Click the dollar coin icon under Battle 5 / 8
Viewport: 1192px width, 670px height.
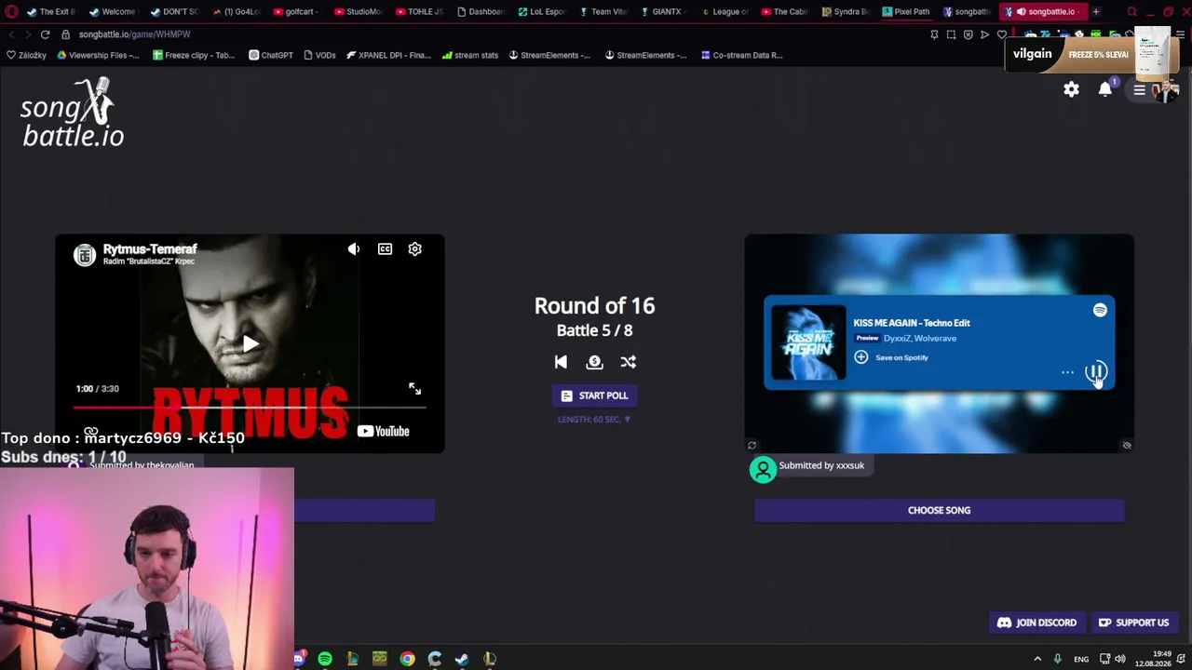[x=594, y=362]
